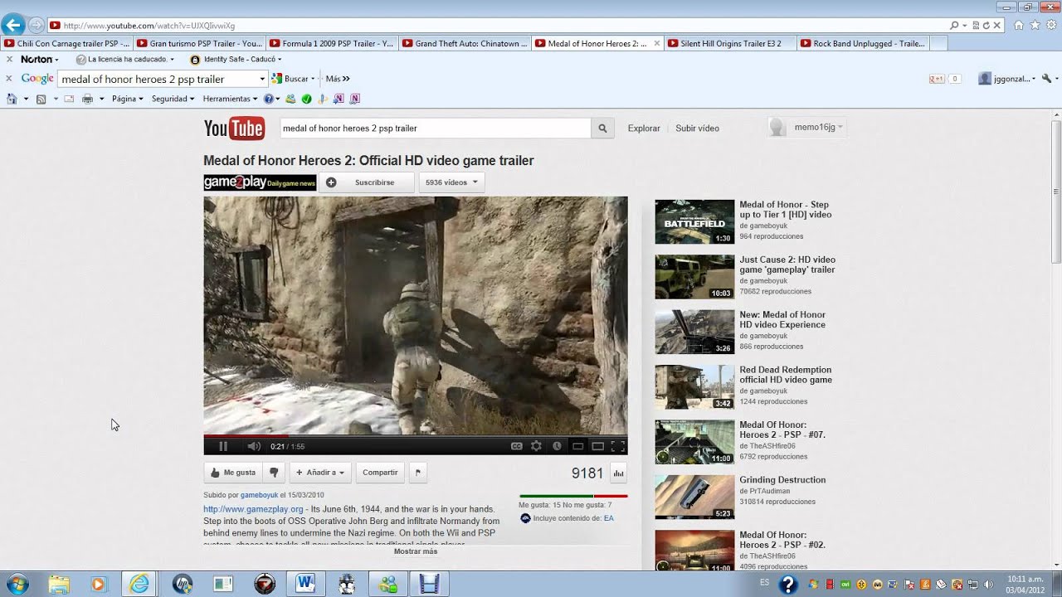Click the Print icon in command bar
Screen dimensions: 1062x597
coord(87,99)
